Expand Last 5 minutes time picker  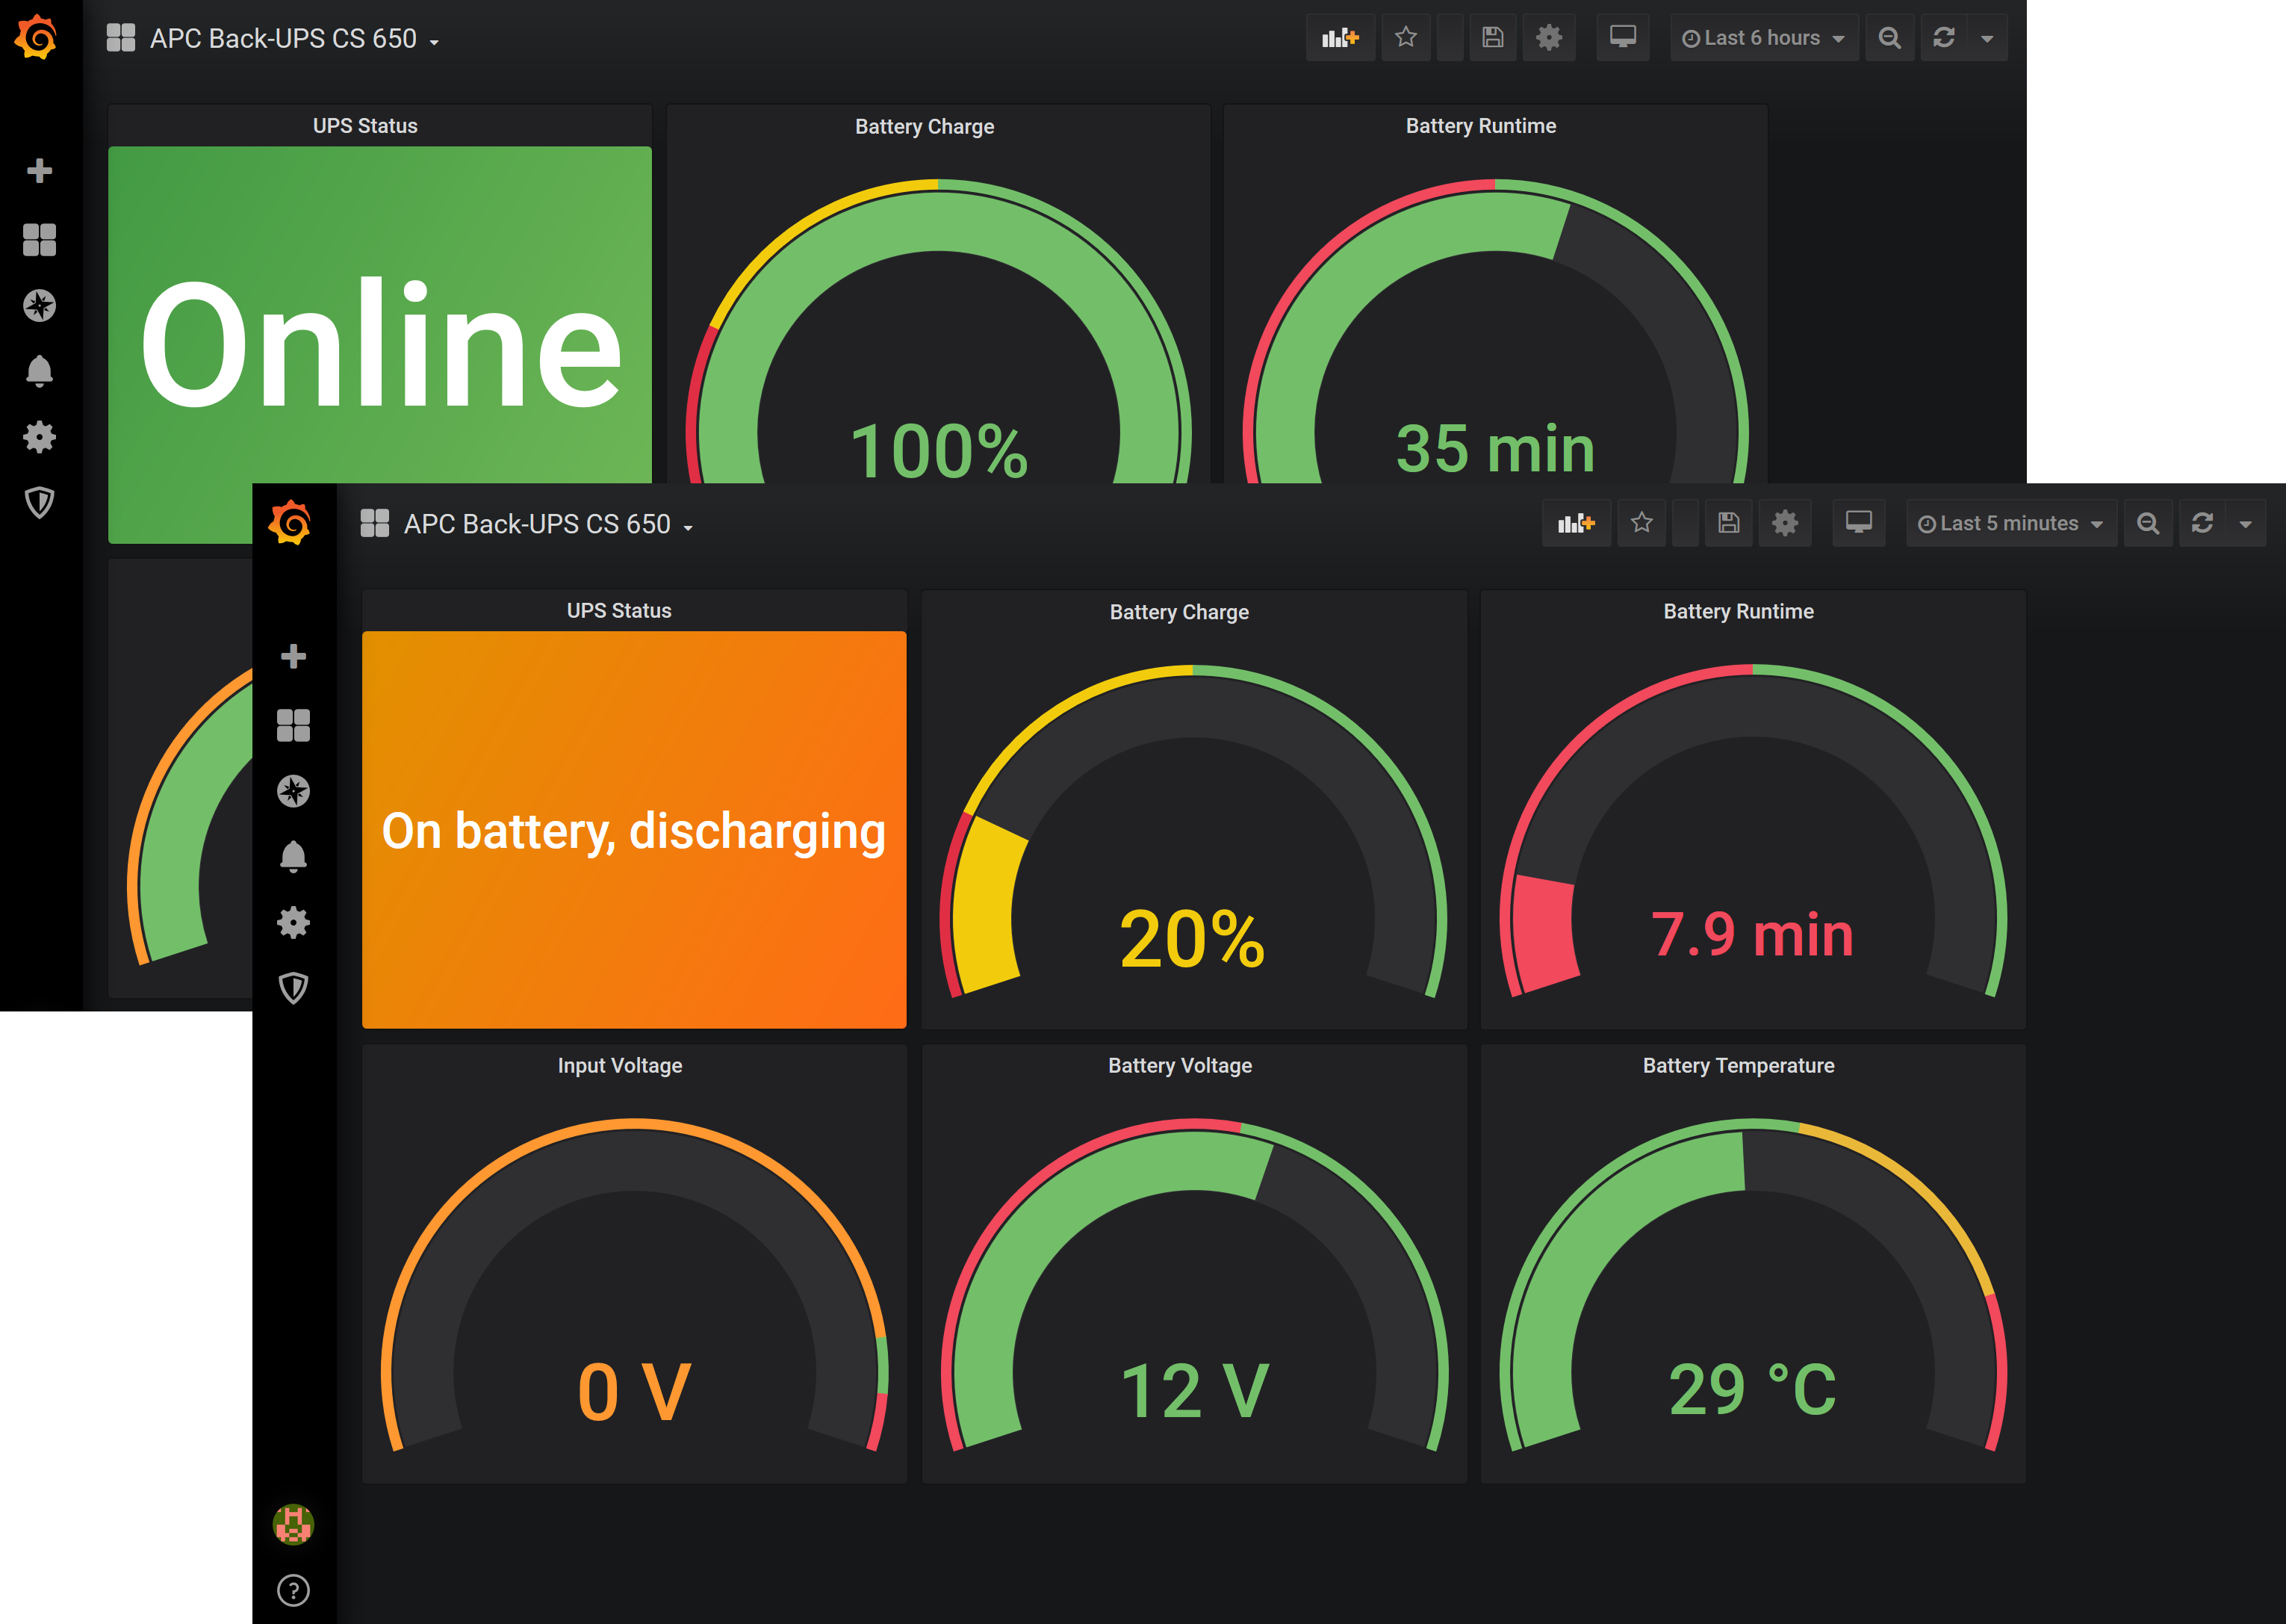2010,523
